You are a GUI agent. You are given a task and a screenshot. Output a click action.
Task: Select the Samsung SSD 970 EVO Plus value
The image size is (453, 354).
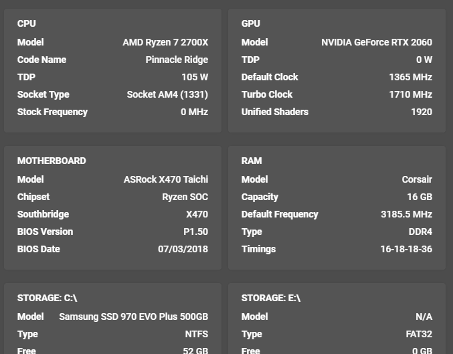133,317
